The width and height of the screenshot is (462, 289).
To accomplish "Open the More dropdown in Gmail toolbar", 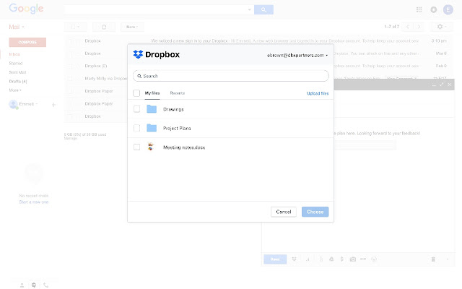I will pos(132,27).
